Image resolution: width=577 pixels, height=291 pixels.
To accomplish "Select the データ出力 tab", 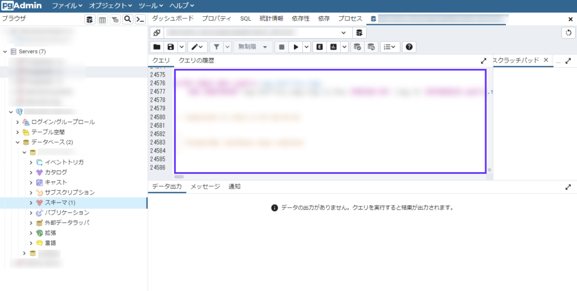I will (x=167, y=187).
